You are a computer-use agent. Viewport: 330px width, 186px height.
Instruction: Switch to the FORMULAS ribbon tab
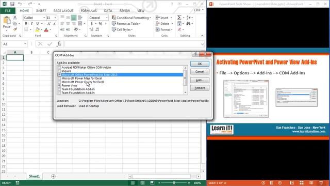pyautogui.click(x=89, y=10)
